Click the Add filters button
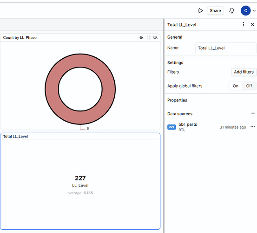Viewport: 257px width, 233px height. 244,72
